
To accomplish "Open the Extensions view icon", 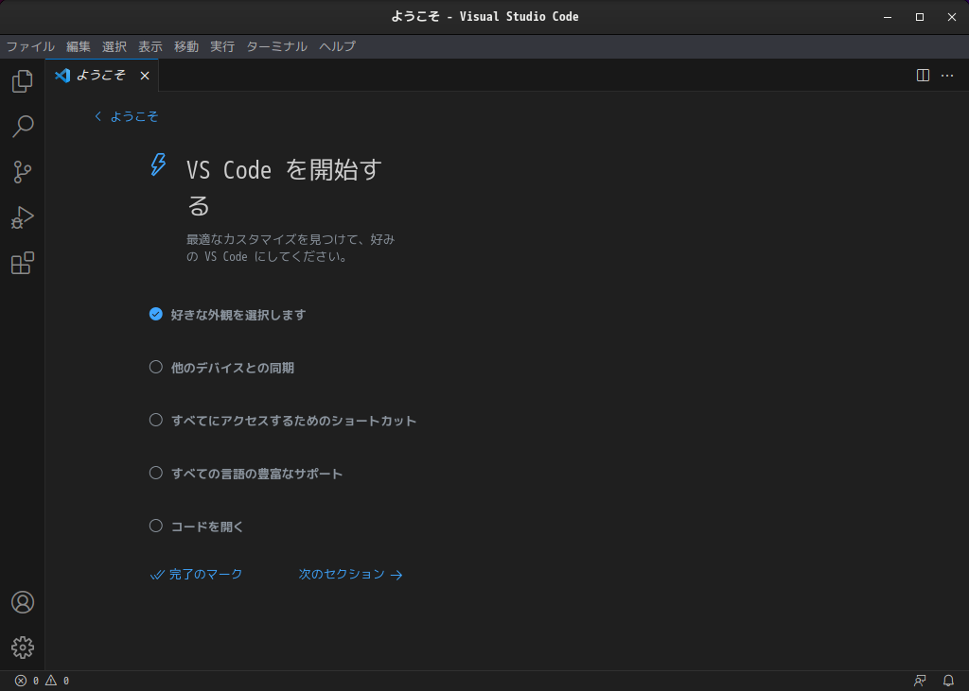I will coord(23,263).
